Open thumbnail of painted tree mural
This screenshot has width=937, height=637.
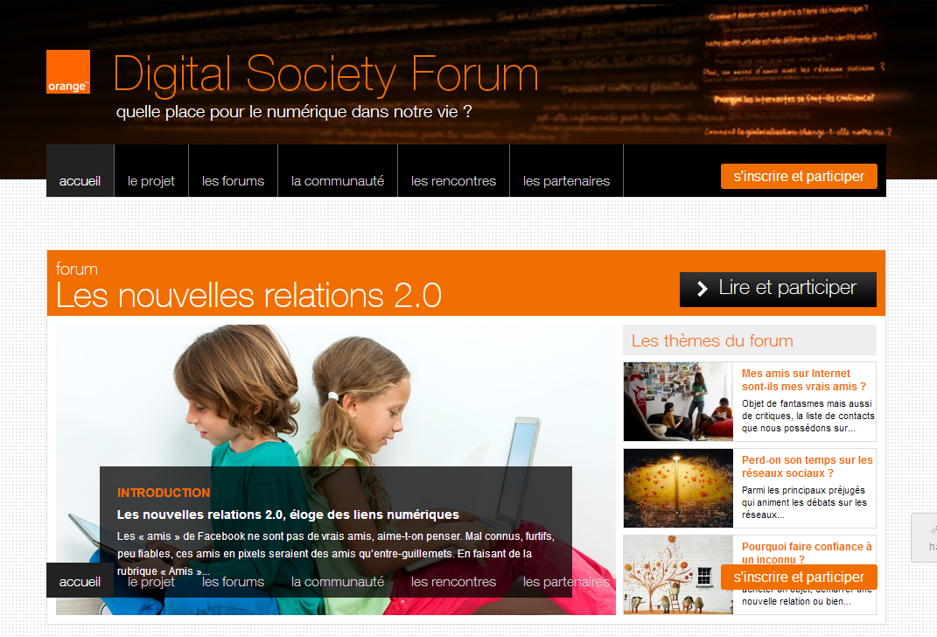click(x=678, y=575)
